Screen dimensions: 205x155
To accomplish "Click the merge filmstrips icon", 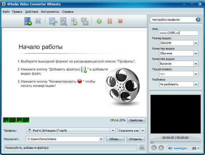I will pyautogui.click(x=85, y=22).
